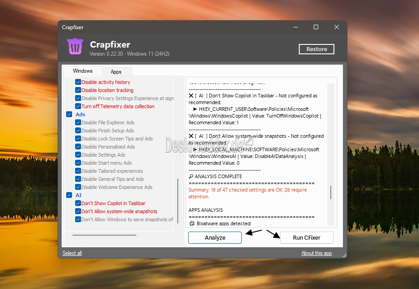The height and width of the screenshot is (289, 419).
Task: Toggle the Disable Settings Ads checkbox
Action: click(x=78, y=155)
